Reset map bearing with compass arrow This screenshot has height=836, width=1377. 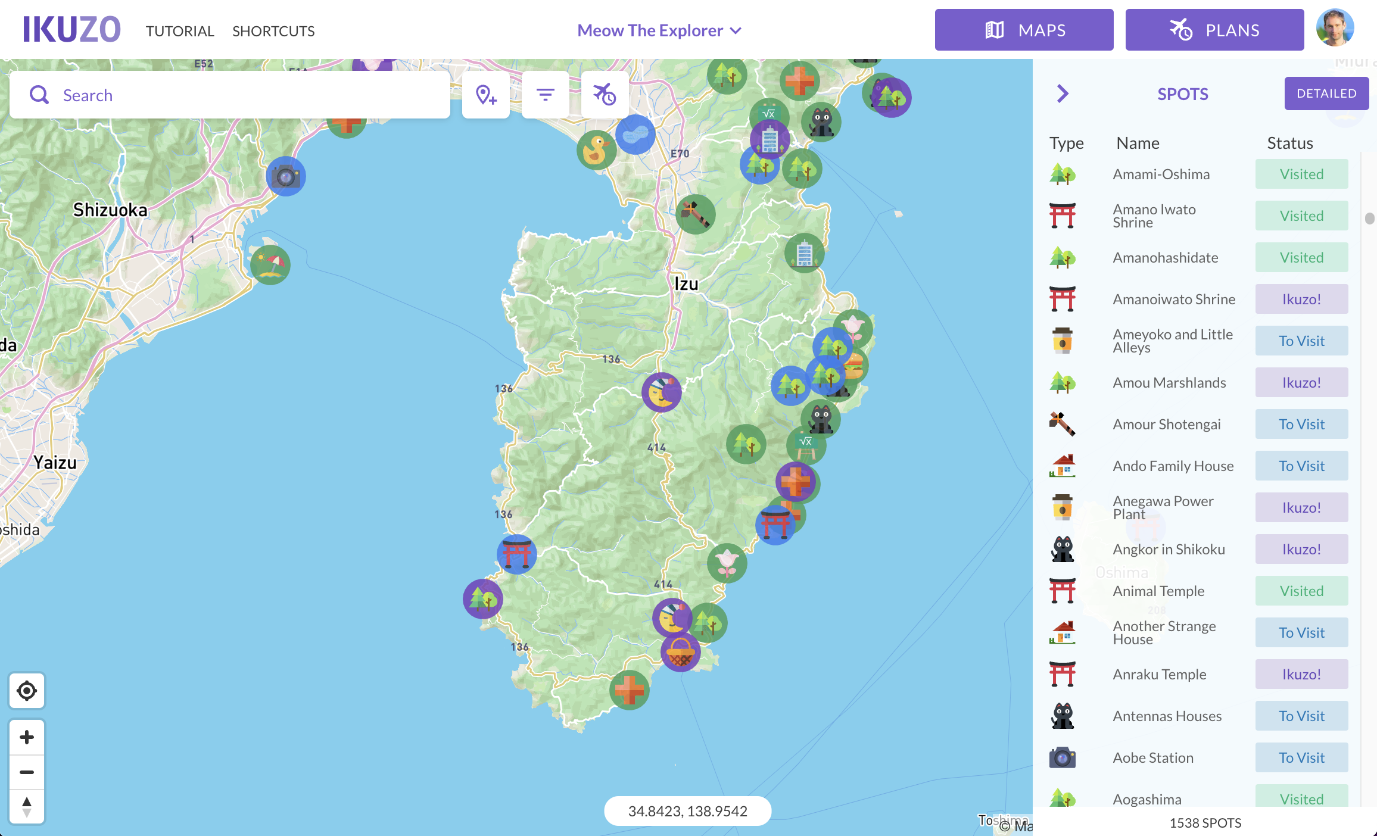click(27, 807)
